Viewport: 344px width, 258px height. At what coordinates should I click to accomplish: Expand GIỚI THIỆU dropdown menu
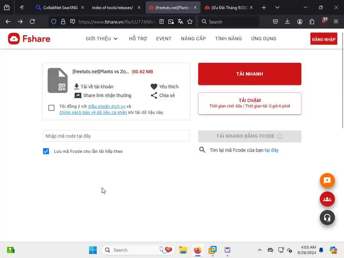coord(101,39)
